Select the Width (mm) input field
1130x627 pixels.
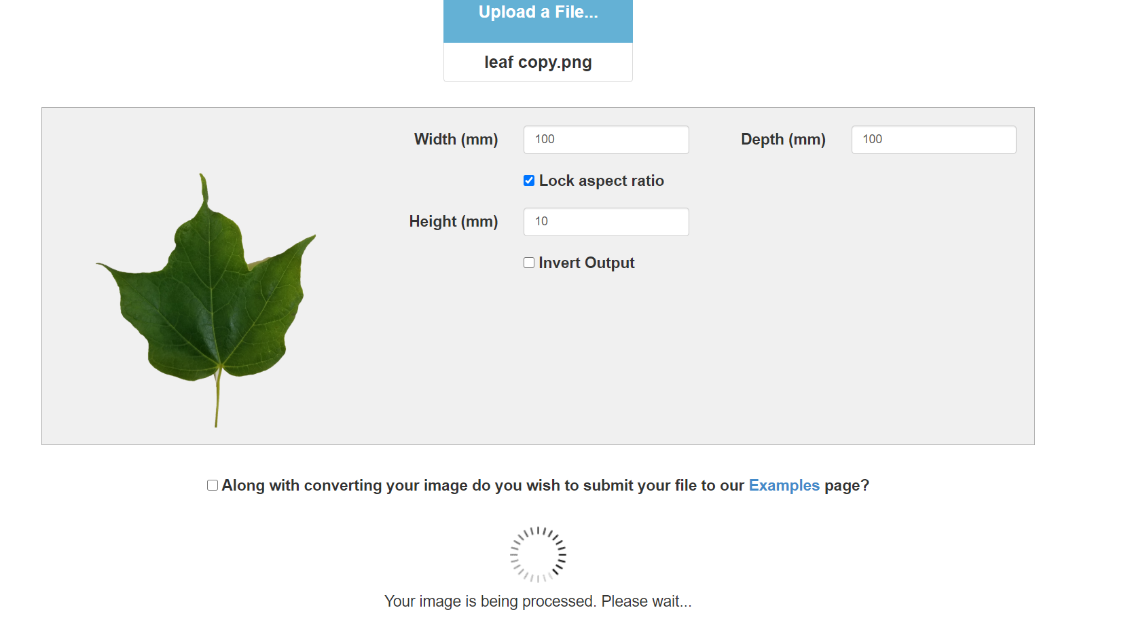[605, 140]
